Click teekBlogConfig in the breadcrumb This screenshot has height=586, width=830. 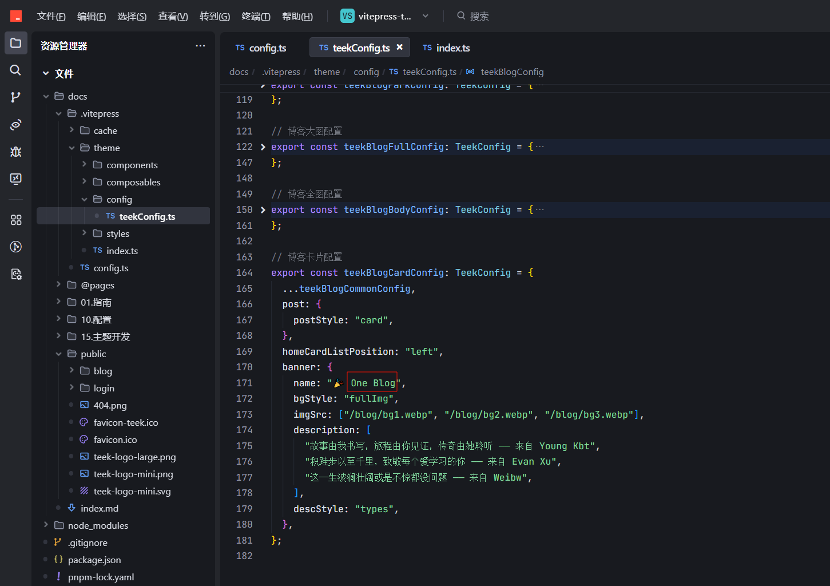pyautogui.click(x=512, y=72)
